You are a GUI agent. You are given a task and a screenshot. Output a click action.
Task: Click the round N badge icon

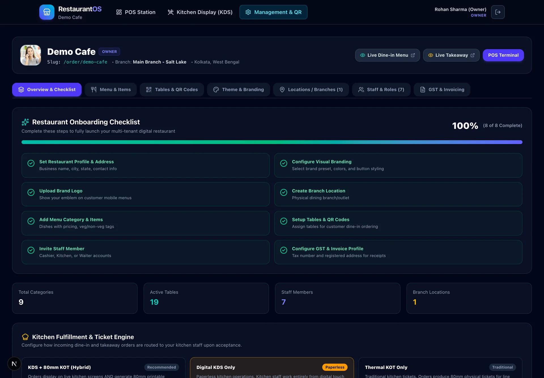14,364
